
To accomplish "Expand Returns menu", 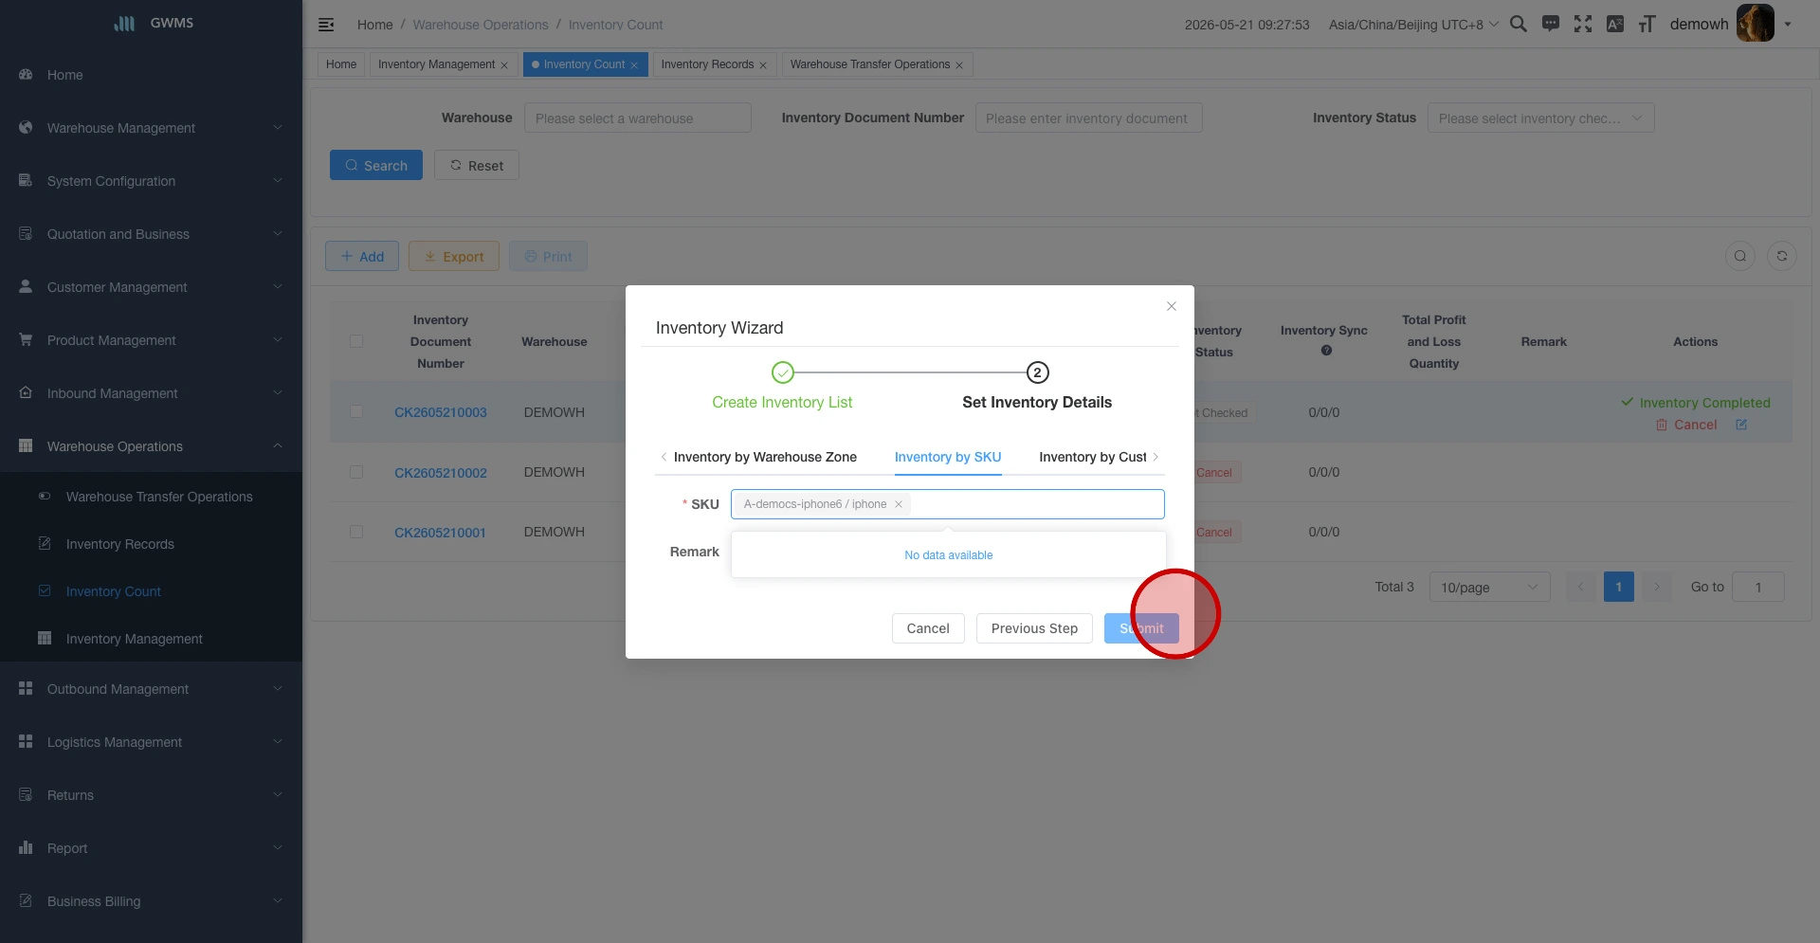I will point(151,795).
